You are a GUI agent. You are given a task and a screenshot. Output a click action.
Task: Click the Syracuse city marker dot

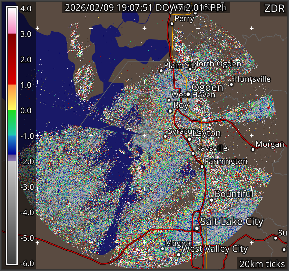165,136
